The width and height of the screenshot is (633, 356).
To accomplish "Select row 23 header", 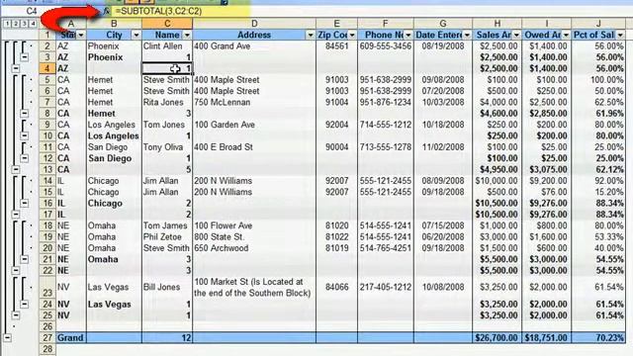I will point(47,287).
